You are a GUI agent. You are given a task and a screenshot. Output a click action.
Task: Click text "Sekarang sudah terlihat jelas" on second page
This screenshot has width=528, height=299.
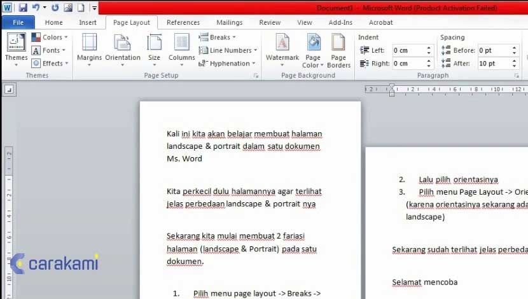[443, 249]
